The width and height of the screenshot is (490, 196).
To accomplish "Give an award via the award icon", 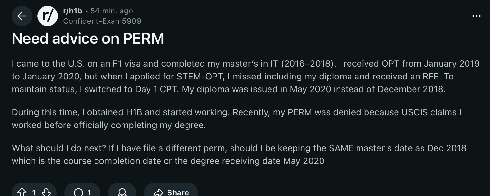I will [122, 192].
